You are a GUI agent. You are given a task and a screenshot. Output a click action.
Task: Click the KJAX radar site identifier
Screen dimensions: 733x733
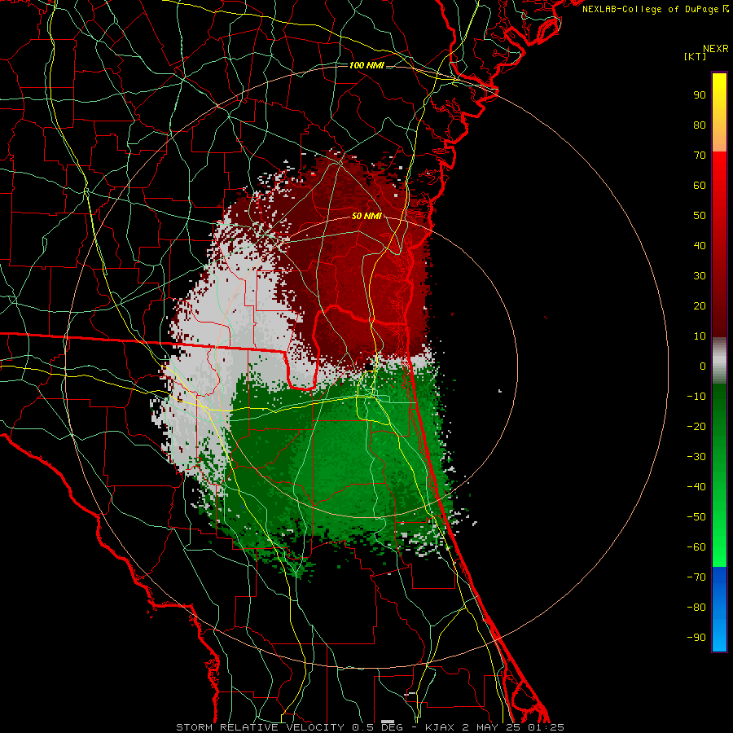(x=441, y=727)
